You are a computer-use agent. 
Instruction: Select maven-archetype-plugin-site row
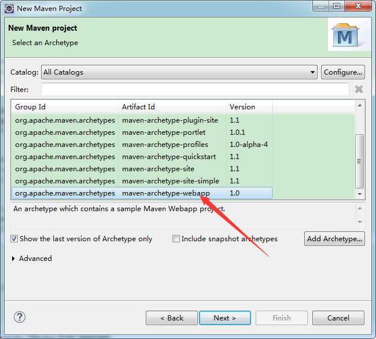pyautogui.click(x=142, y=120)
